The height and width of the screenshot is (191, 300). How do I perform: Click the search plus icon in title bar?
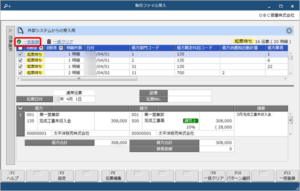[7, 6]
